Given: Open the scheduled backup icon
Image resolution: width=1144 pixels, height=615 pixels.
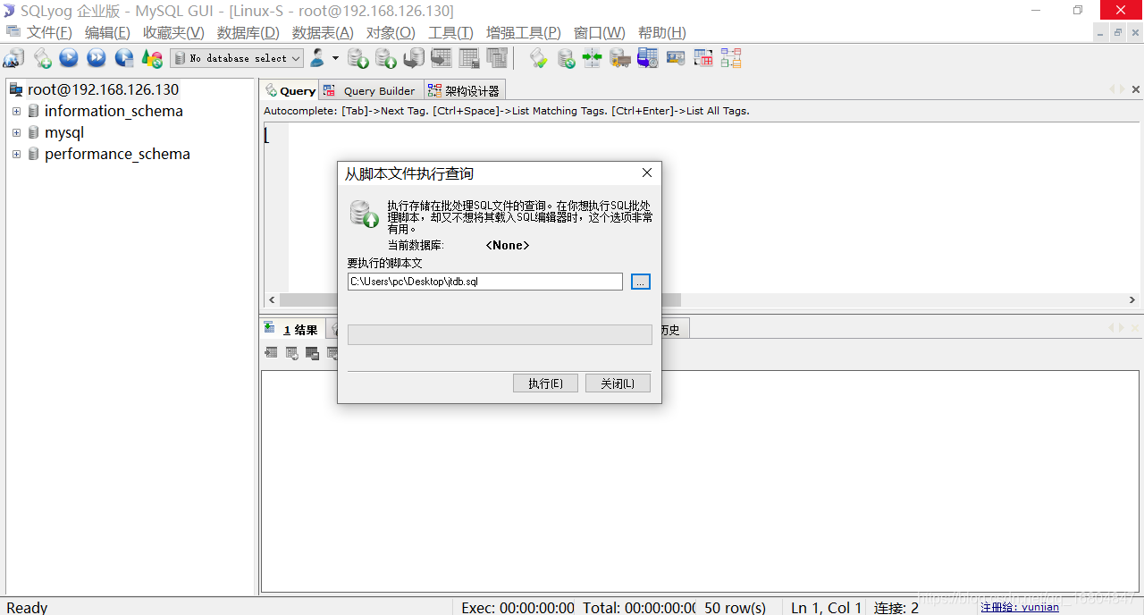Looking at the screenshot, I should tap(648, 59).
